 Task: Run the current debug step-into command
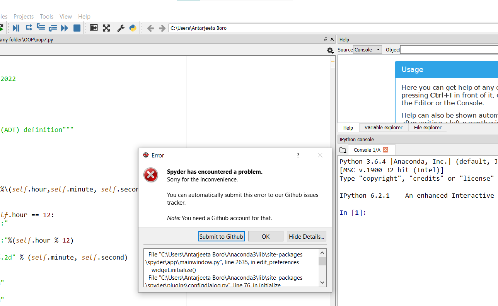(x=40, y=27)
